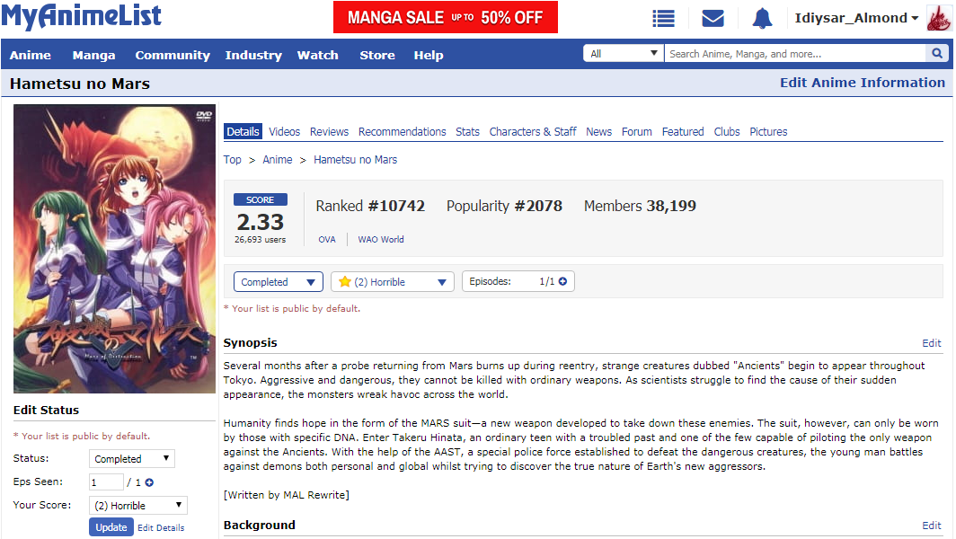
Task: Click plus icon next to Eps Seen
Action: click(x=149, y=482)
